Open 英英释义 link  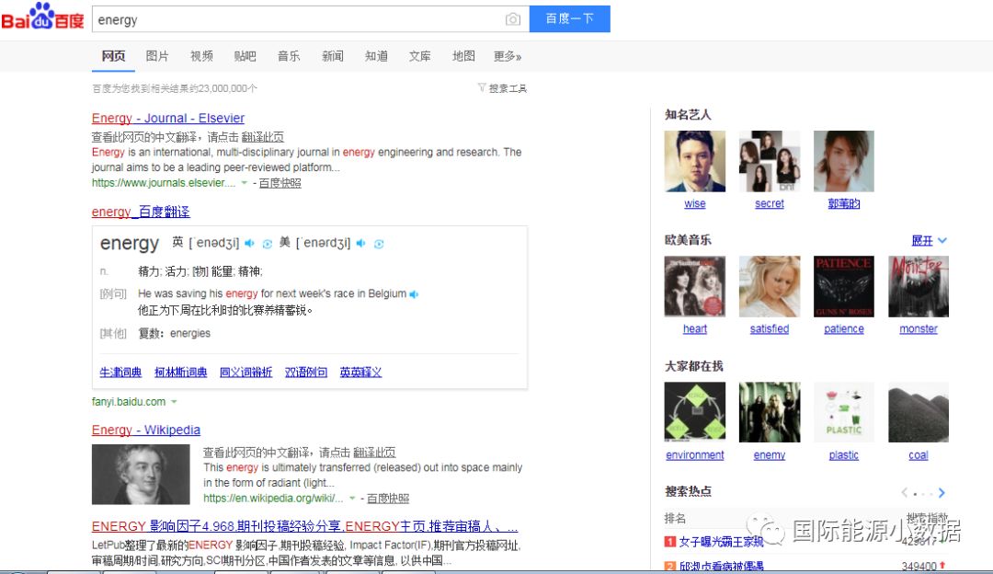click(360, 372)
